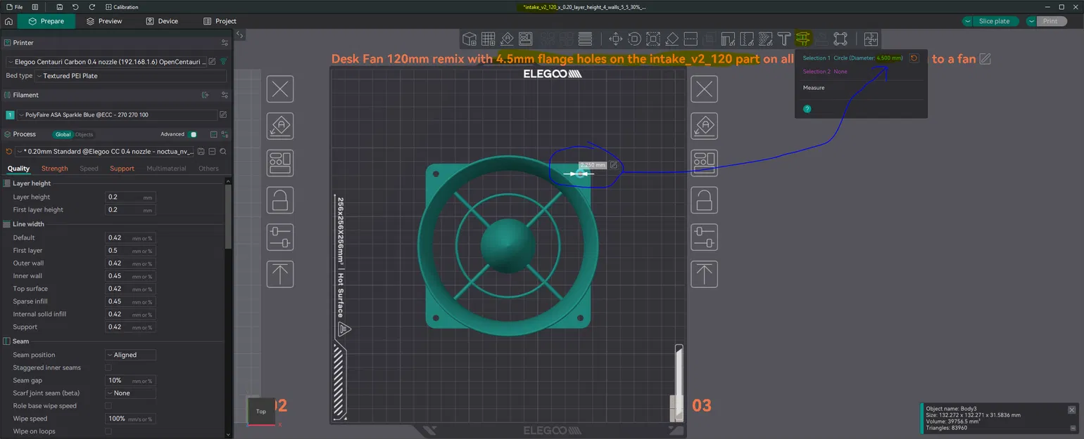Arrange objects on plate 03
The height and width of the screenshot is (439, 1084).
(705, 163)
